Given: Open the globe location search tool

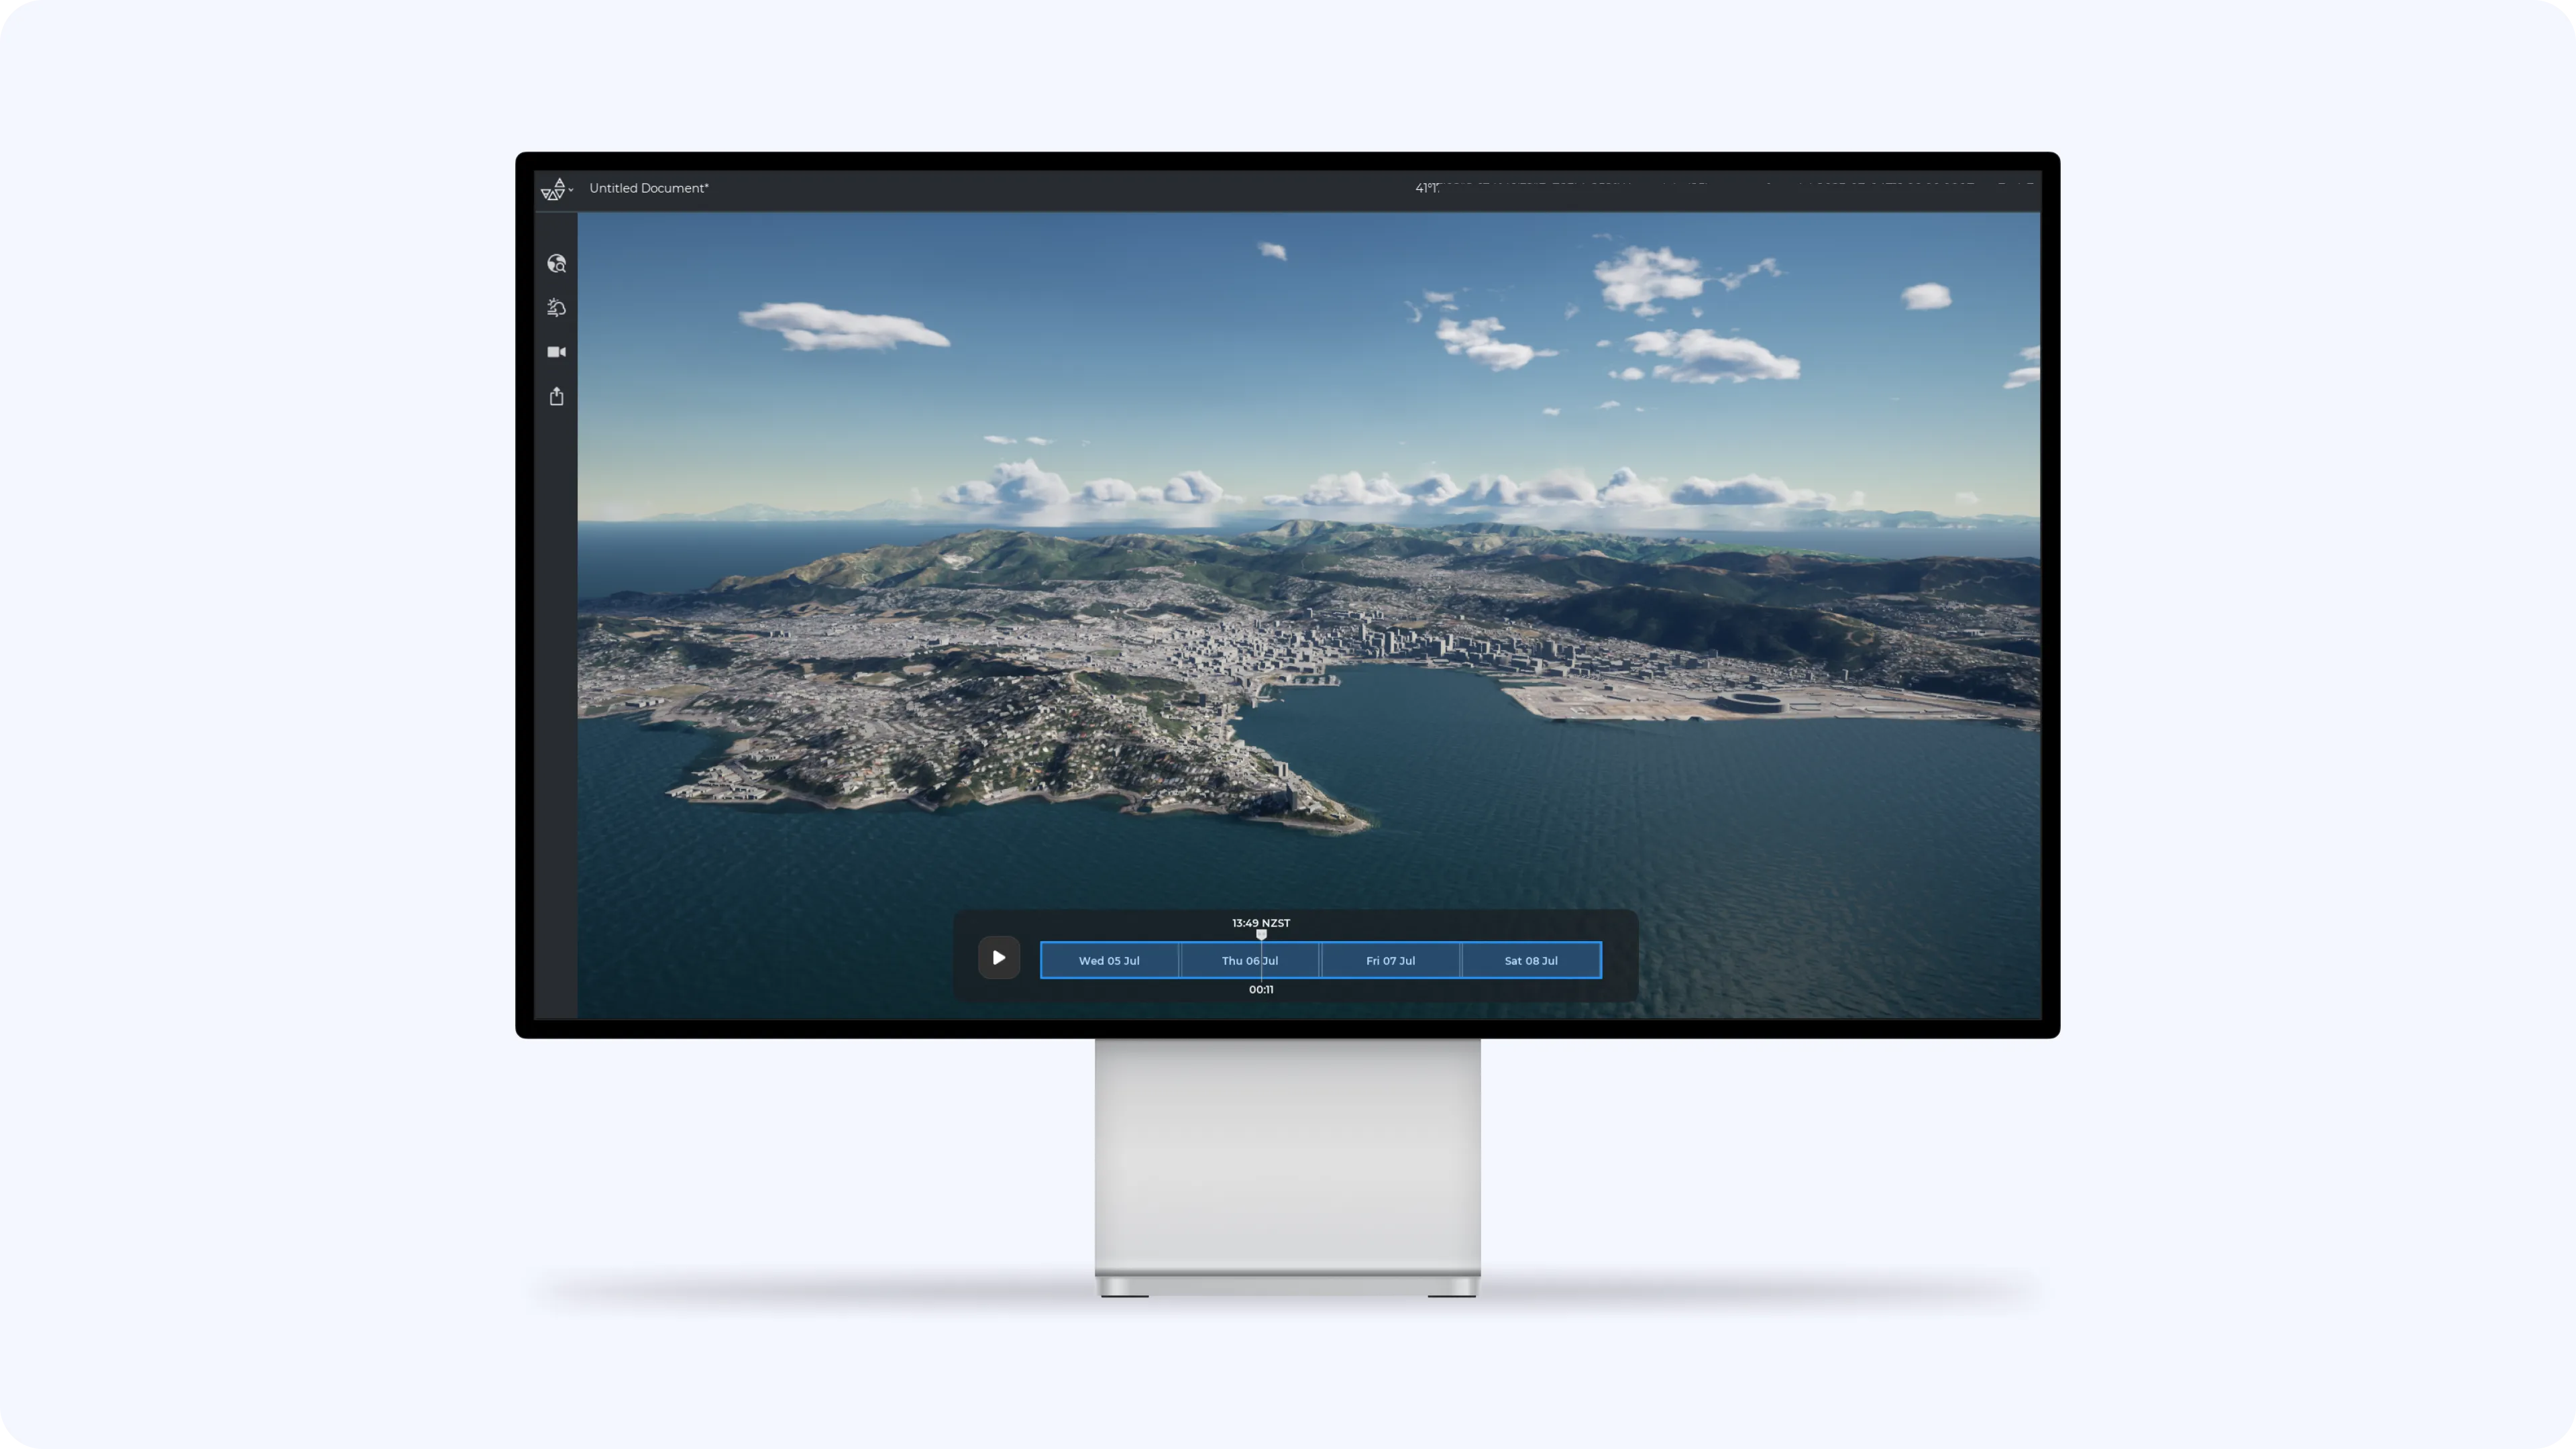Looking at the screenshot, I should 557,264.
